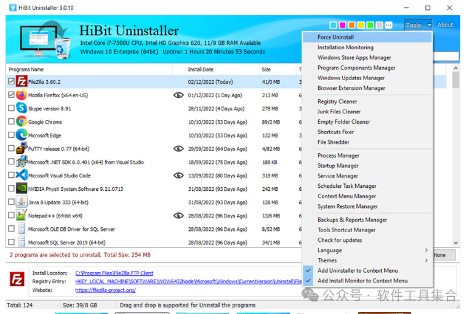Click the NVIDIA PhysX program icon

[22, 188]
